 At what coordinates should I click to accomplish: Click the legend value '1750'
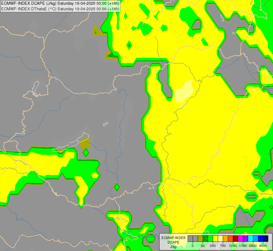point(243,246)
